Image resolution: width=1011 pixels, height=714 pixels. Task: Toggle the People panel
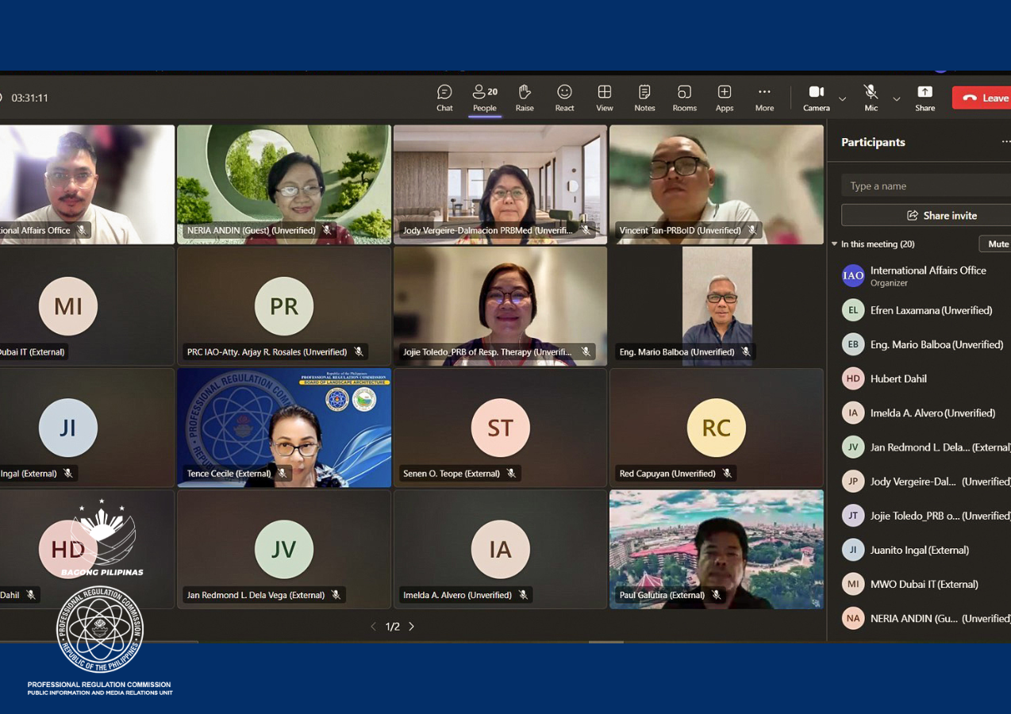click(x=485, y=98)
